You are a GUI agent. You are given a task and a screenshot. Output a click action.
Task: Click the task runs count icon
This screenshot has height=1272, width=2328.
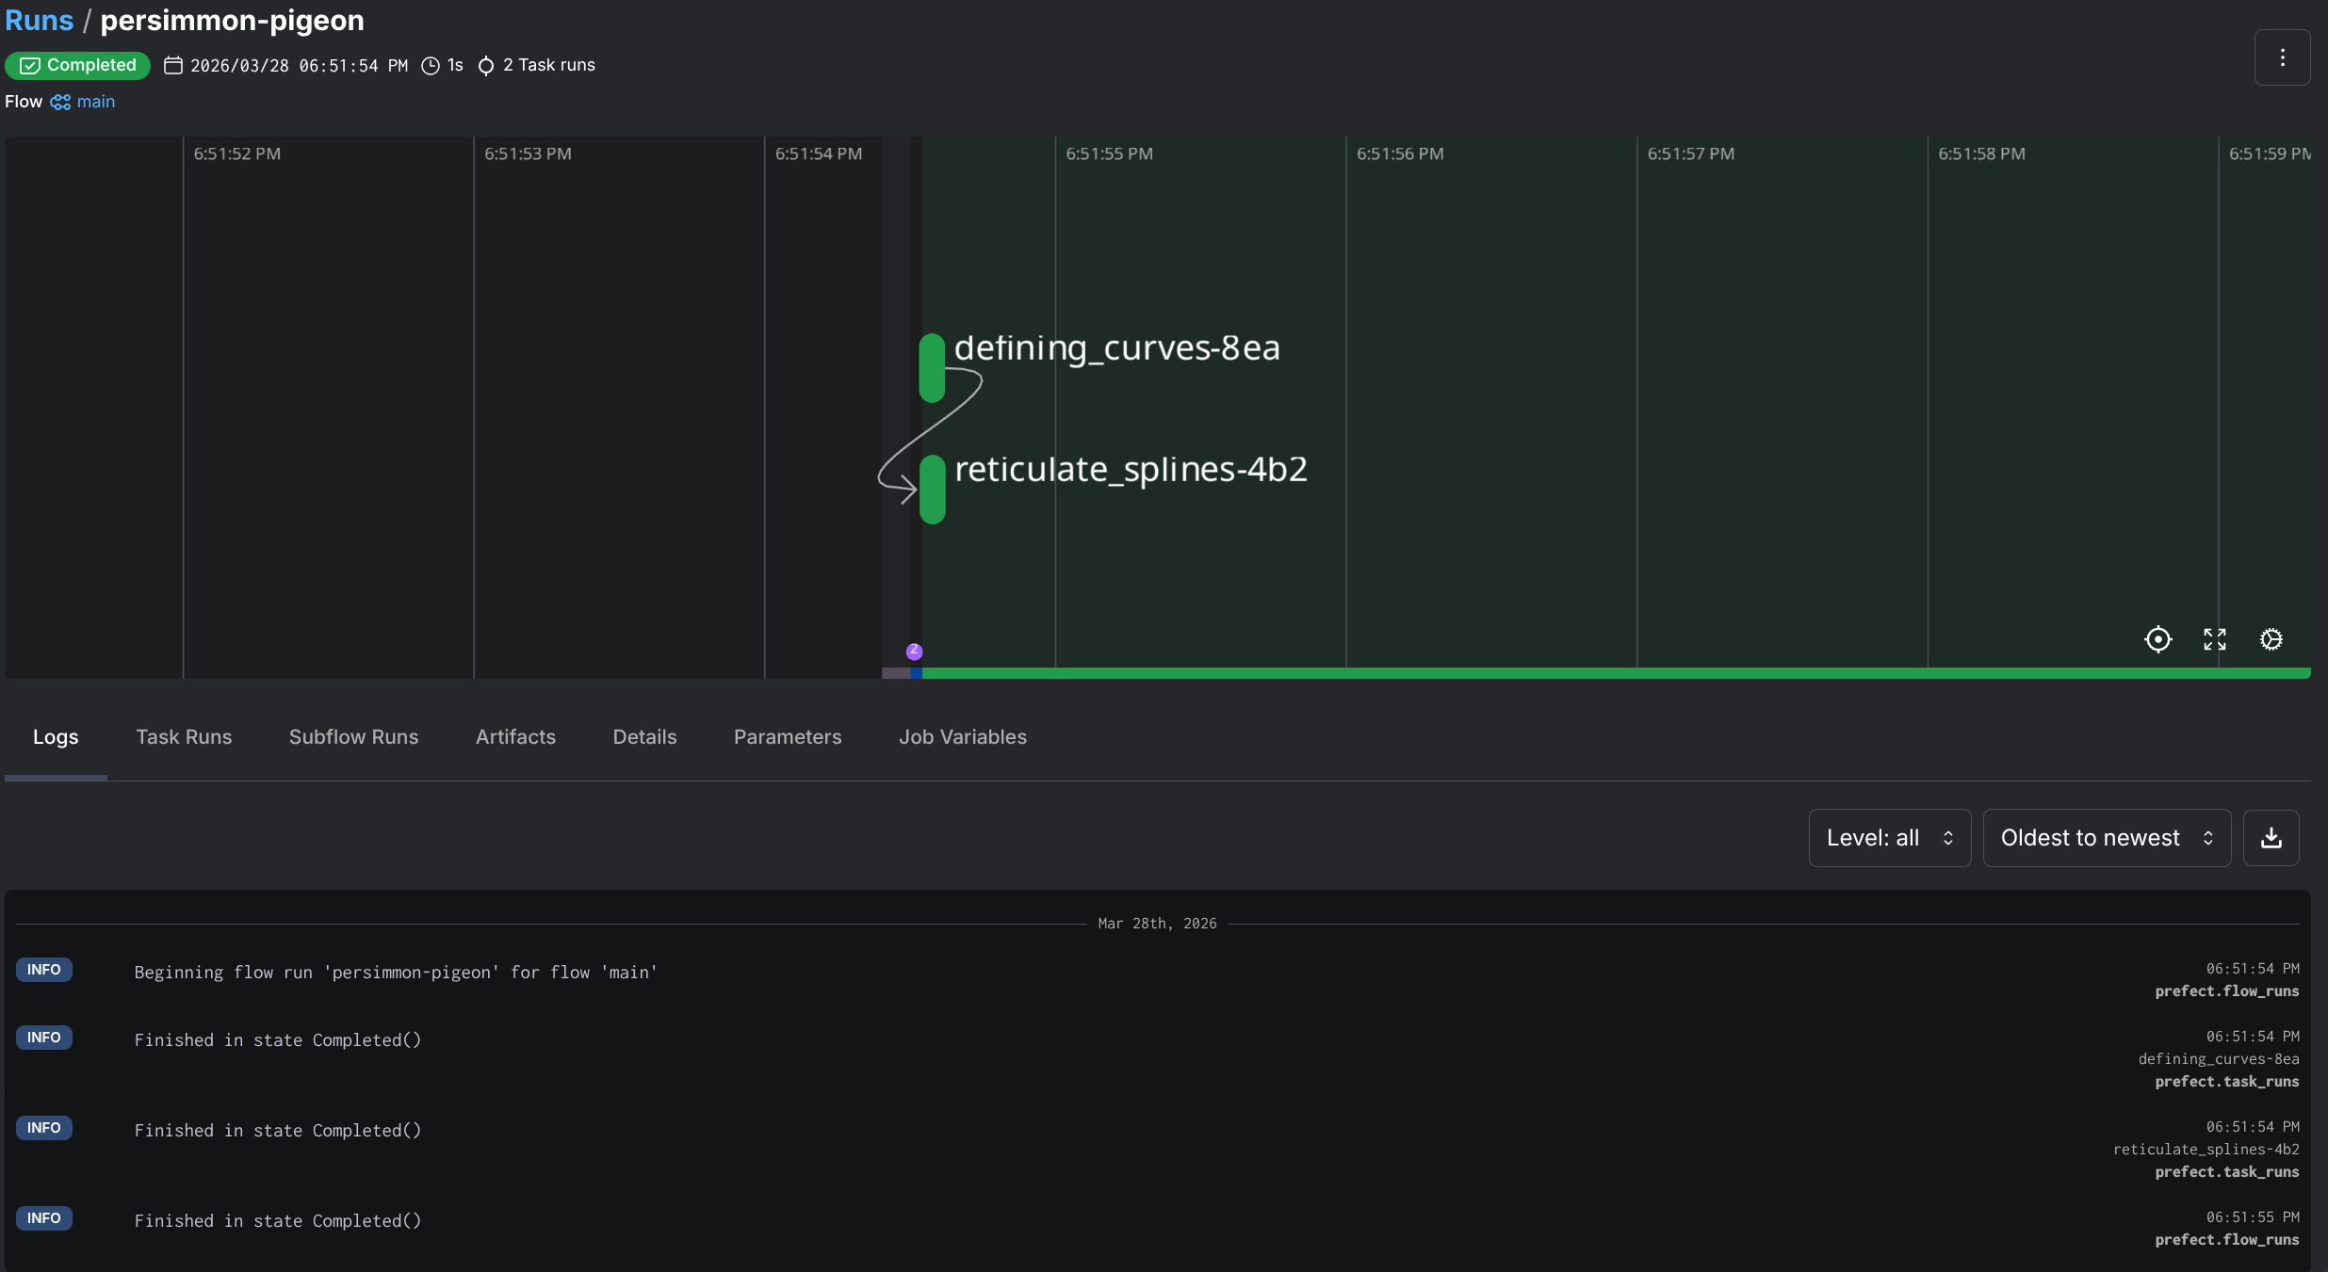(486, 66)
